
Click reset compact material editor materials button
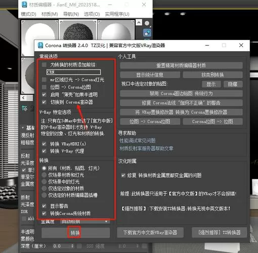click(x=181, y=65)
